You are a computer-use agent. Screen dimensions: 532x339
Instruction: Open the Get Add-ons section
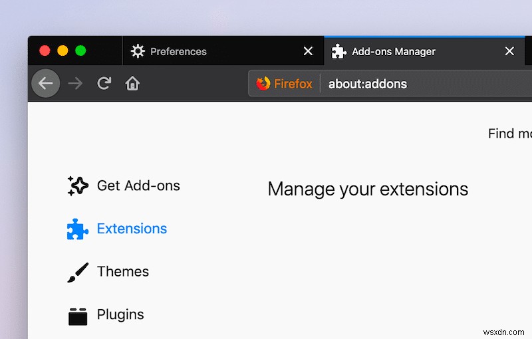(x=124, y=185)
